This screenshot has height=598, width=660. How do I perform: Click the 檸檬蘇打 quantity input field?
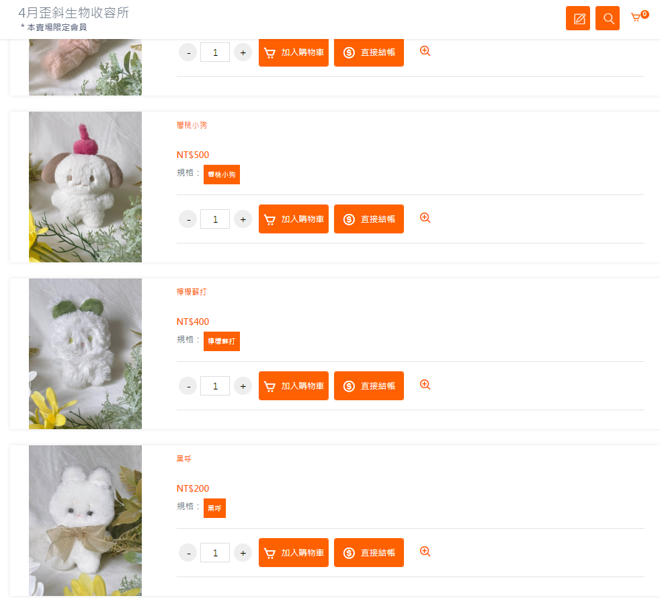tap(215, 385)
